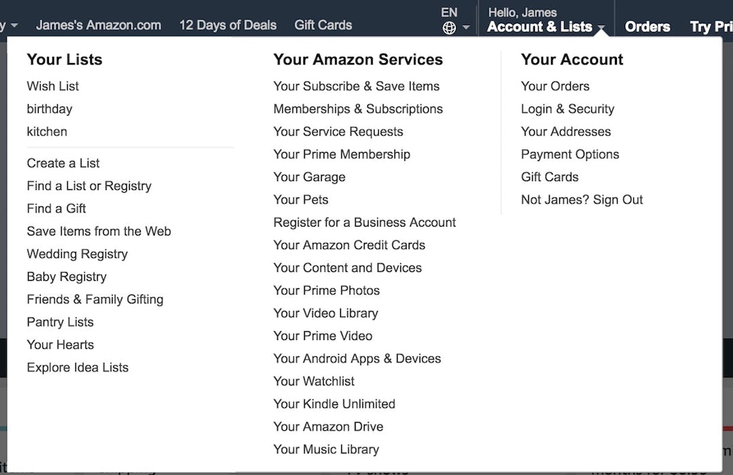The image size is (733, 475).
Task: Open the kitchen list
Action: 47,132
